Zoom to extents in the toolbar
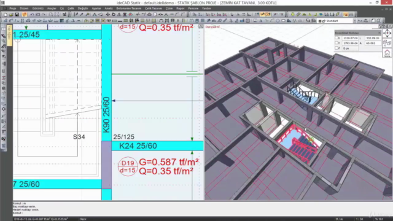Image resolution: width=393 pixels, height=221 pixels. [x=56, y=15]
